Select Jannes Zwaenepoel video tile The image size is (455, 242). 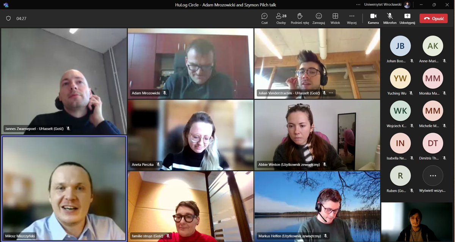click(x=64, y=81)
